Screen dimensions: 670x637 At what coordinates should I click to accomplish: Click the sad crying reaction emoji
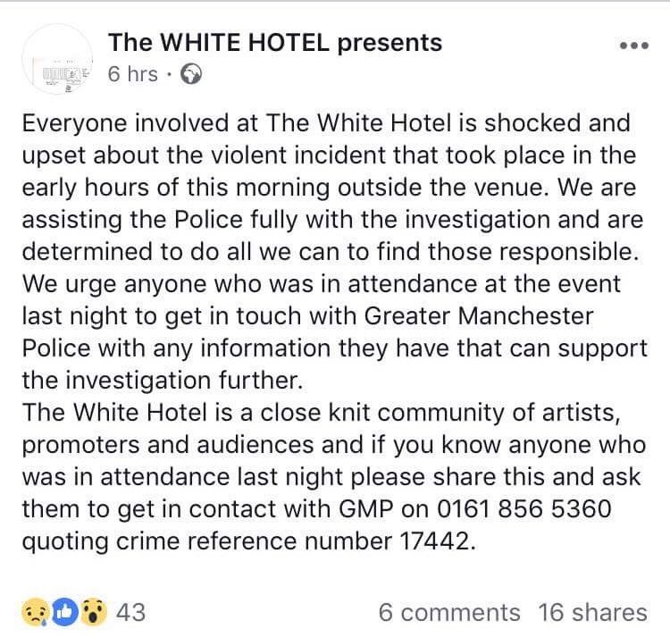35,612
